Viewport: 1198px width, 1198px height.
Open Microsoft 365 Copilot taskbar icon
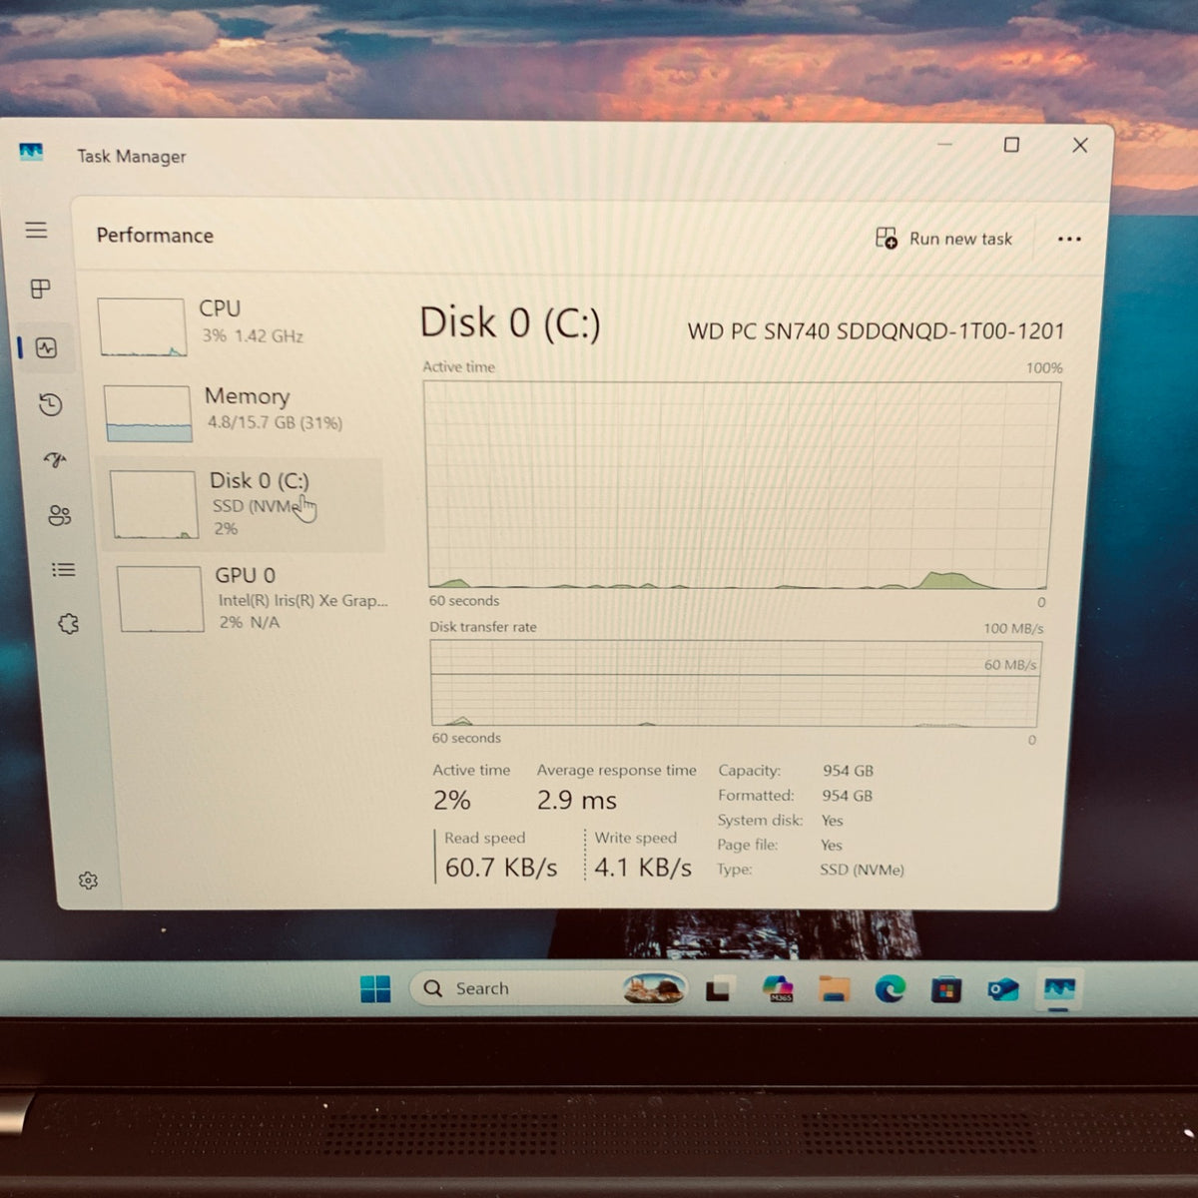[778, 988]
